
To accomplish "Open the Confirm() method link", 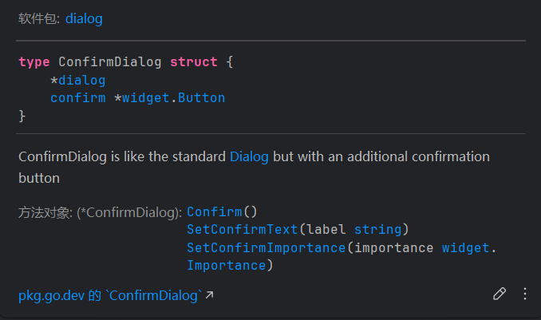I will [x=214, y=212].
